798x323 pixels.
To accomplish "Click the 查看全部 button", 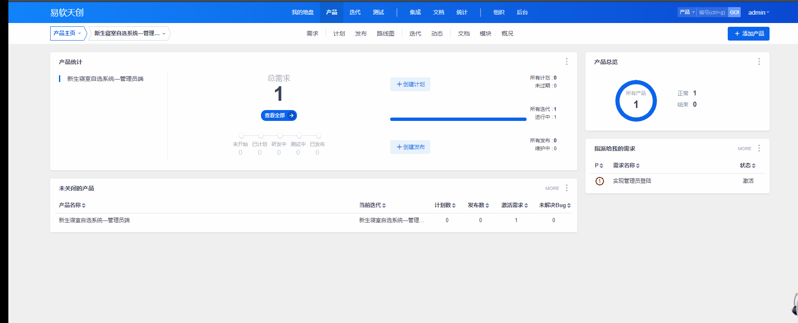I will (279, 115).
